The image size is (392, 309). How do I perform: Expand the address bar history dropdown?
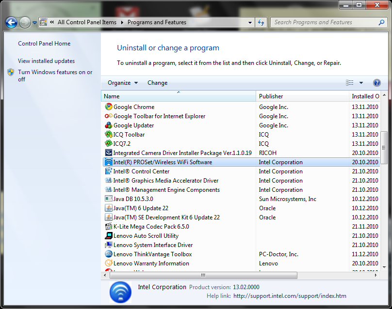pyautogui.click(x=250, y=22)
